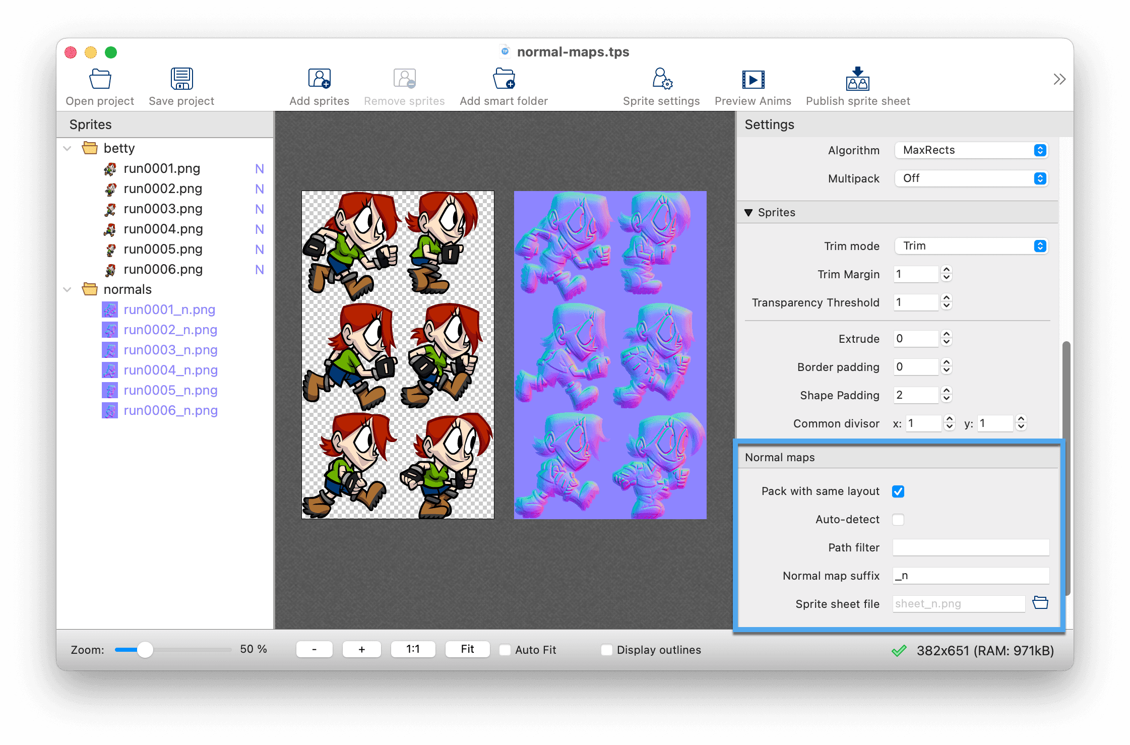Enable the Pack with same layout checkbox

pos(899,490)
